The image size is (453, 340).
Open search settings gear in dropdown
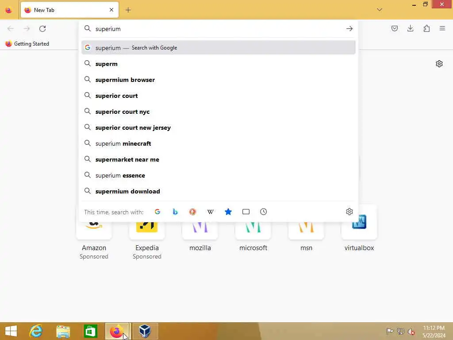tap(349, 212)
